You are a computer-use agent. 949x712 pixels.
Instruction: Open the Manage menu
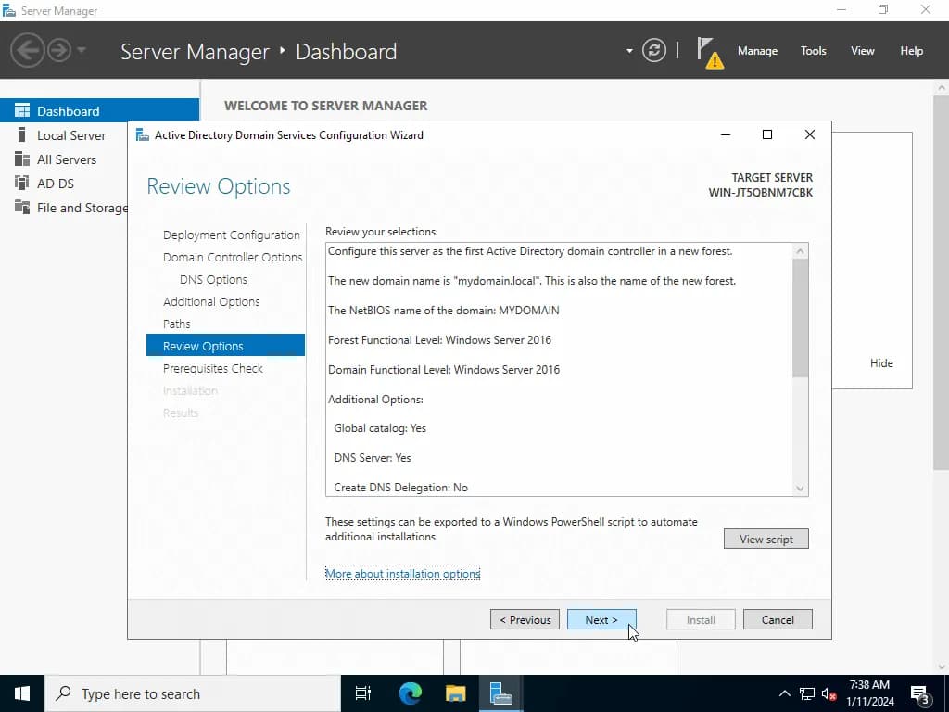click(757, 51)
